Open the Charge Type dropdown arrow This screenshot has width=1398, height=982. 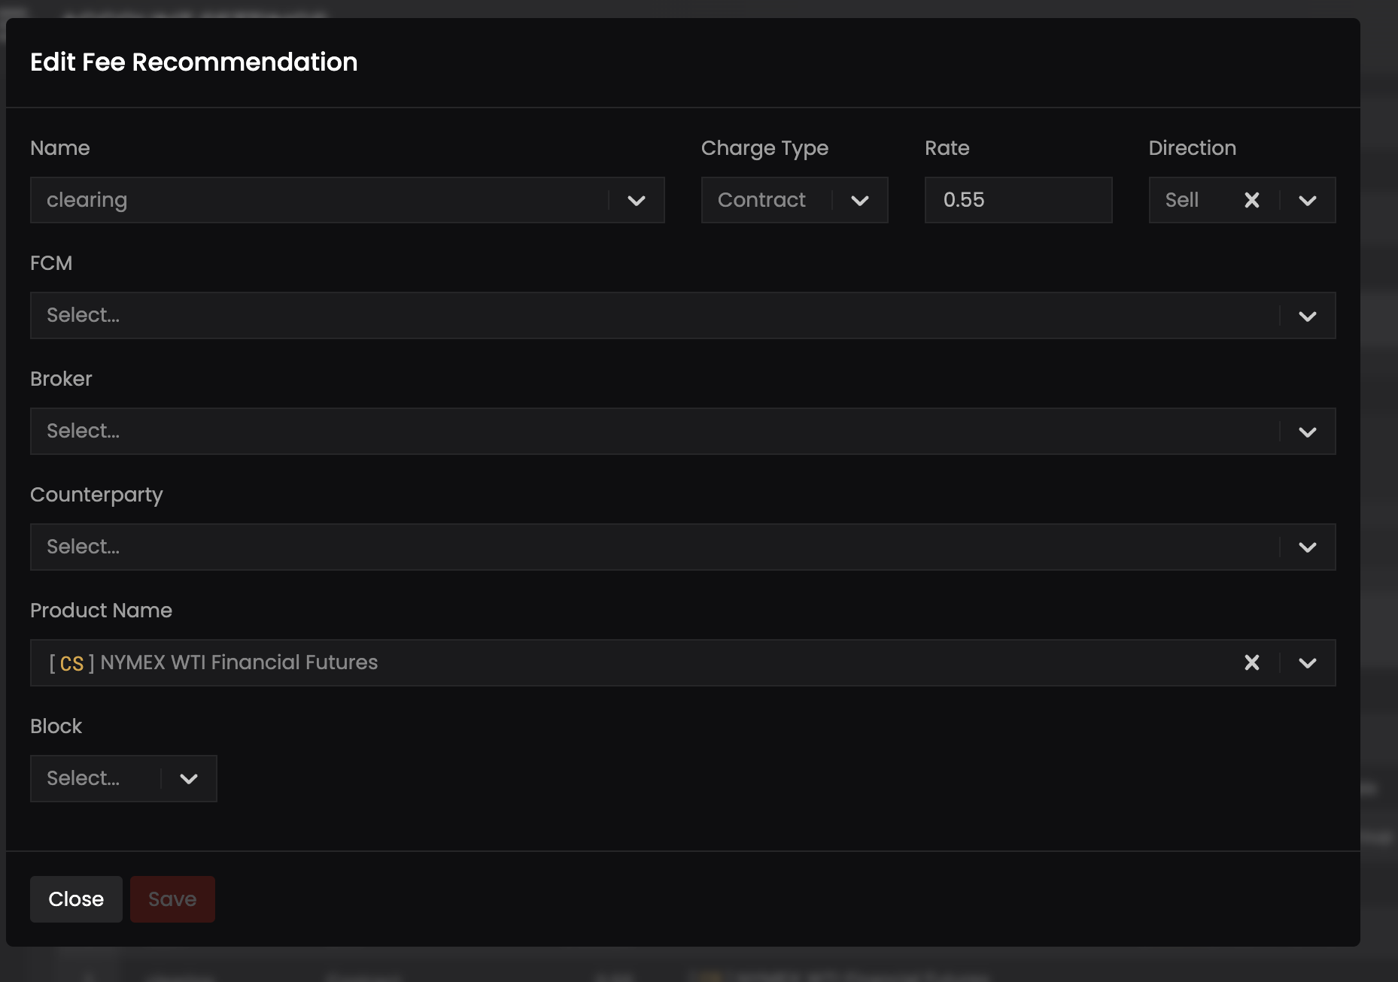click(x=859, y=201)
